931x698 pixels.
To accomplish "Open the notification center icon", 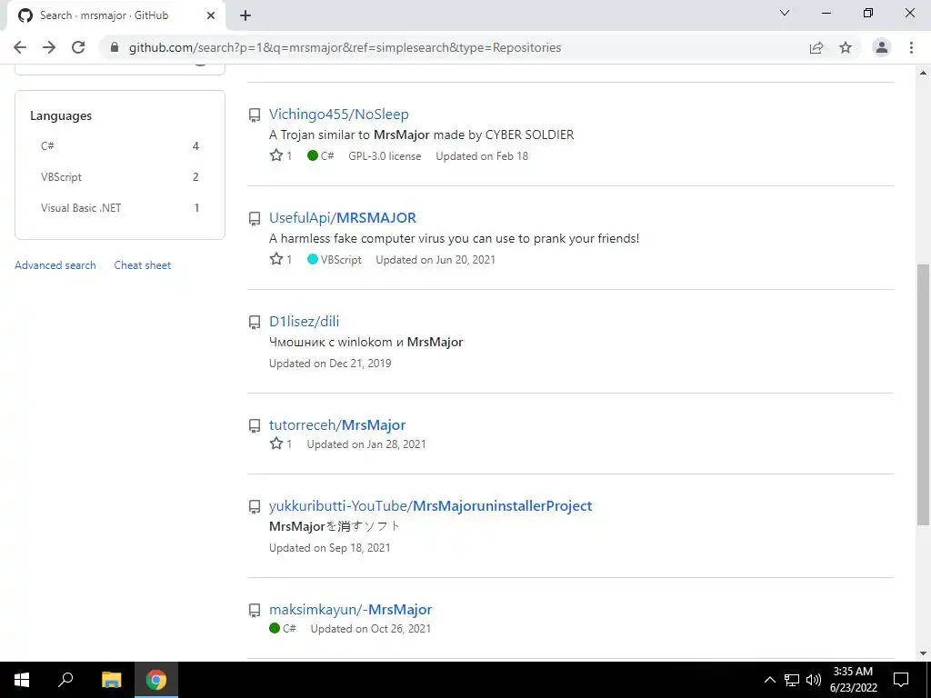I will point(901,680).
